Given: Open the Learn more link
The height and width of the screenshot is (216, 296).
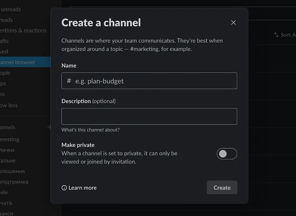Looking at the screenshot, I should point(82,187).
